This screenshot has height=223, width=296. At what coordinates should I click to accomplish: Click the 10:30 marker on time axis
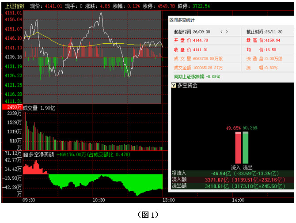point(99,200)
